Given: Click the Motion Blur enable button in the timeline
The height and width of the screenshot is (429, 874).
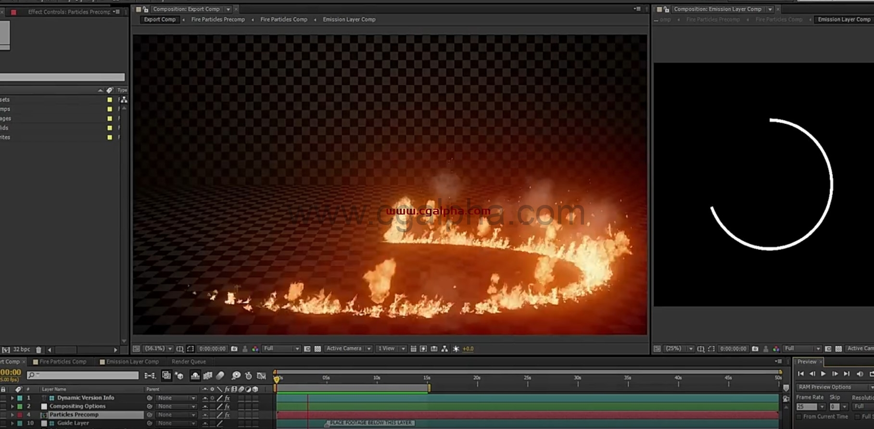Looking at the screenshot, I should pos(220,375).
